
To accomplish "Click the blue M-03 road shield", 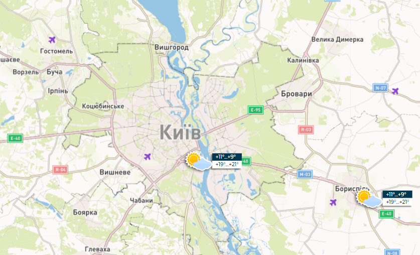I will 305,174.
